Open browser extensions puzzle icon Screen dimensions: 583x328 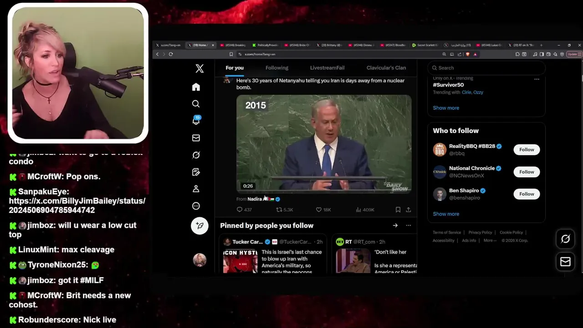(x=517, y=54)
